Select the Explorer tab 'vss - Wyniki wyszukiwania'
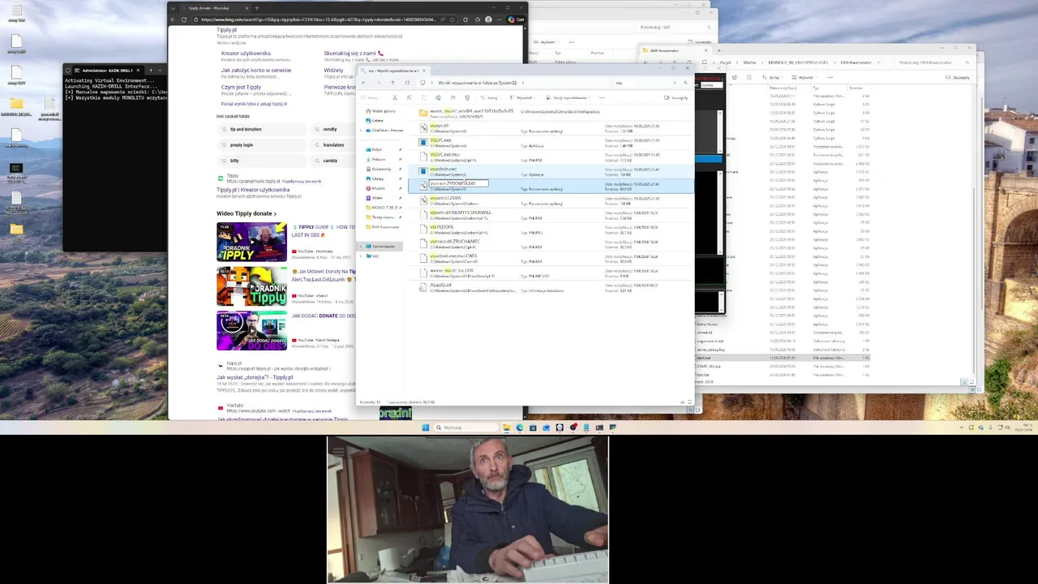This screenshot has width=1038, height=584. pyautogui.click(x=392, y=71)
